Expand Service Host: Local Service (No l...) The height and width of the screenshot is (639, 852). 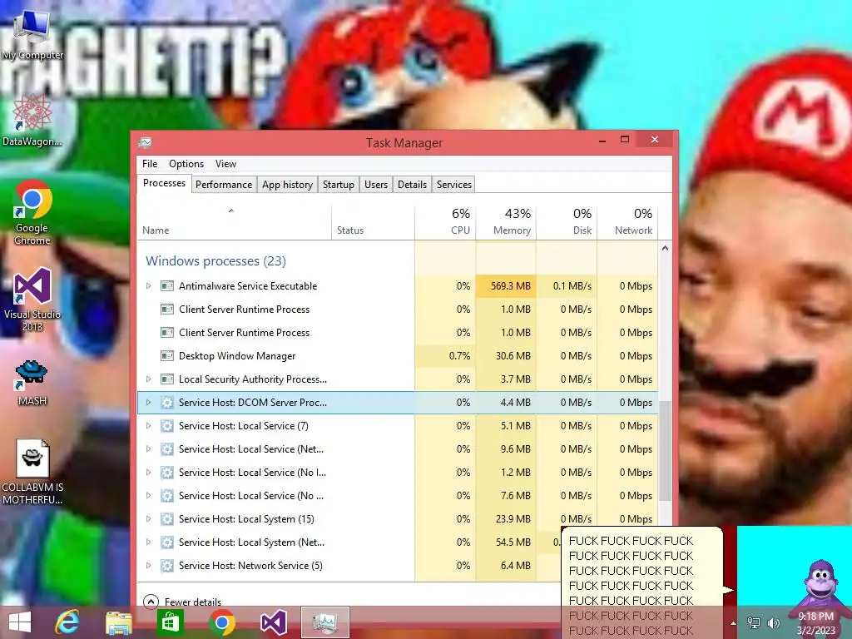[148, 473]
